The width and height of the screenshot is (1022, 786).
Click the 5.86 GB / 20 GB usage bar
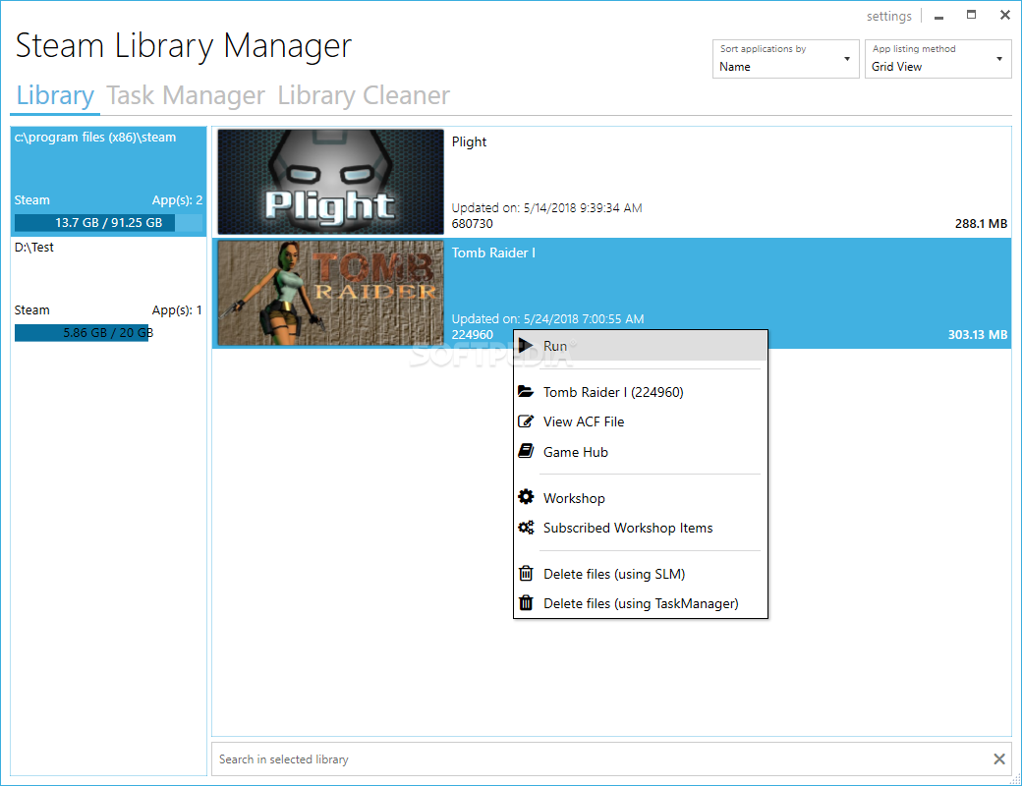tap(108, 333)
